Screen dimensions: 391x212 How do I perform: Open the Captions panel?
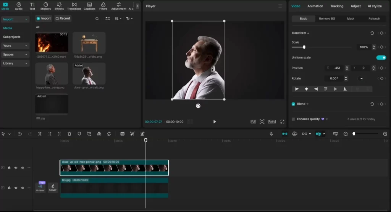89,6
